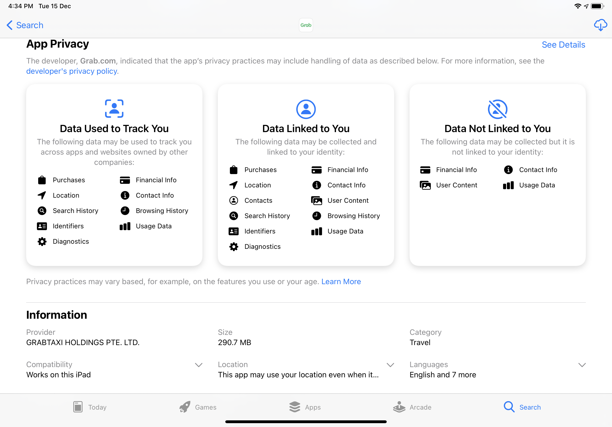Open See Details for App Privacy
The image size is (612, 427).
pyautogui.click(x=563, y=45)
